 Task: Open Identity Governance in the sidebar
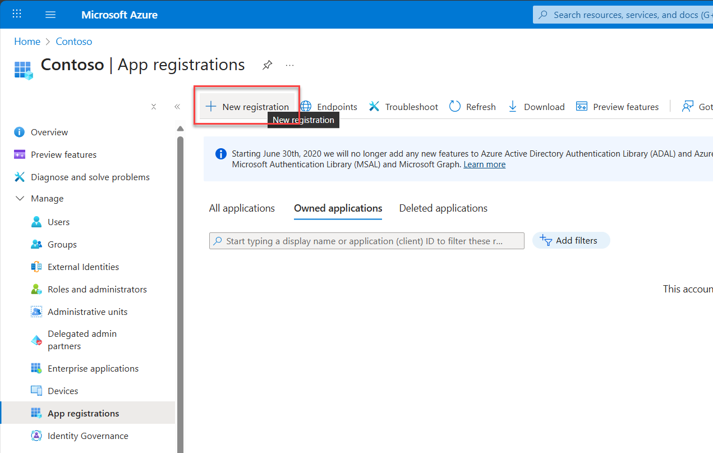click(88, 436)
